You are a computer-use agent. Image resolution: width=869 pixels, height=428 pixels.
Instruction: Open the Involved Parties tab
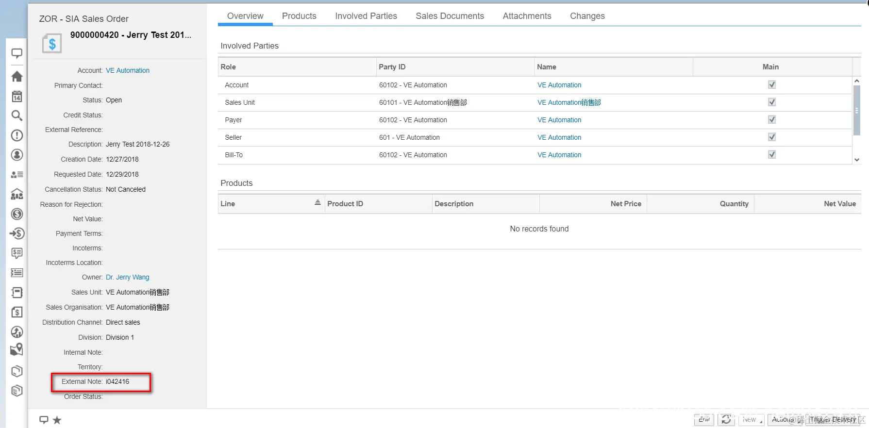click(x=366, y=16)
